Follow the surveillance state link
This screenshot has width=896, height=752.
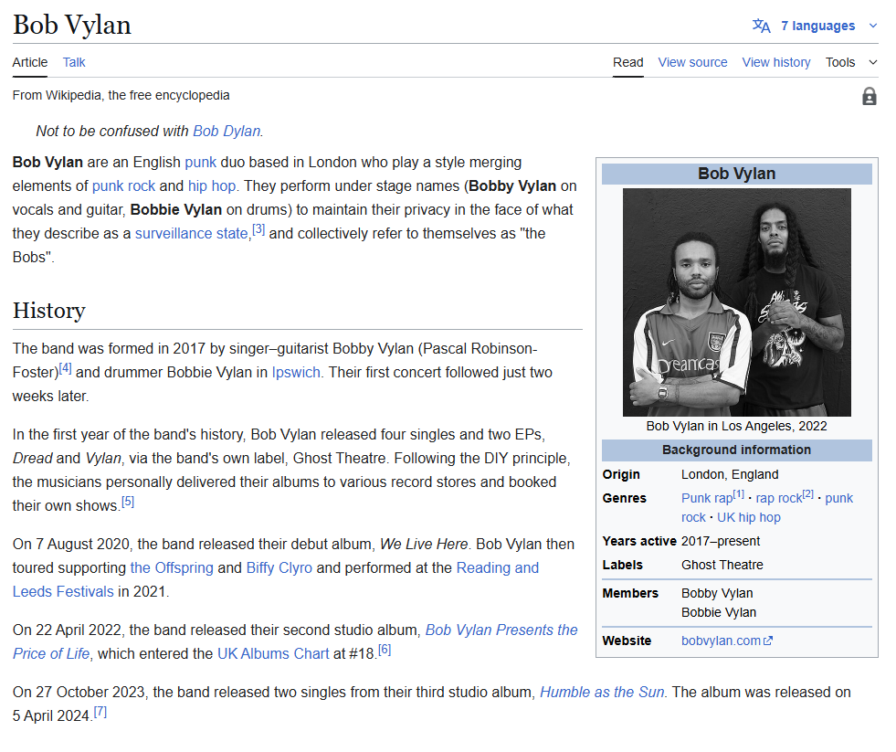point(191,233)
